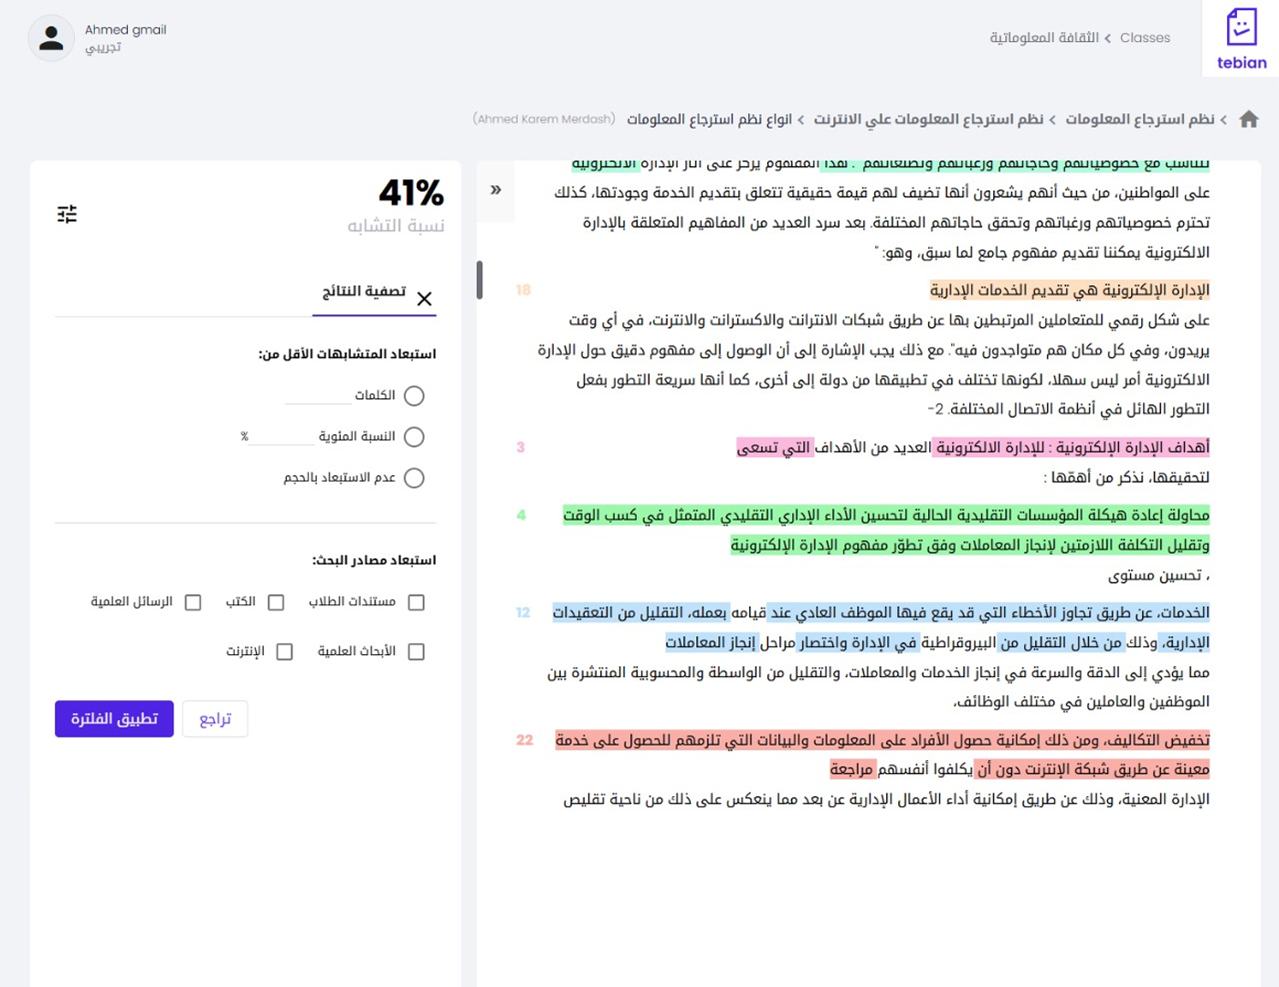
Task: Click source number 12 marker
Action: [523, 612]
